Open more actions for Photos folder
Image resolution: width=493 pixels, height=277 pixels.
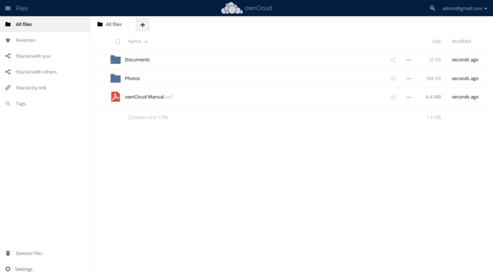coord(409,79)
